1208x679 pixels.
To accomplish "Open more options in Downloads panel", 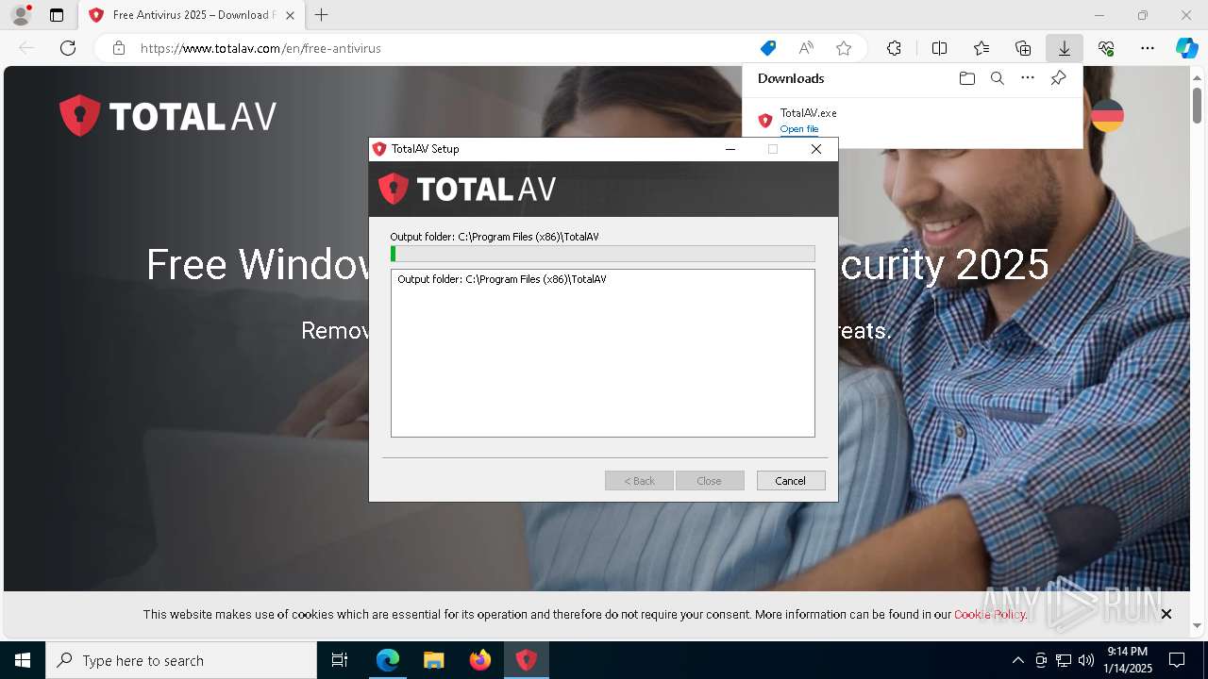I will coord(1028,78).
